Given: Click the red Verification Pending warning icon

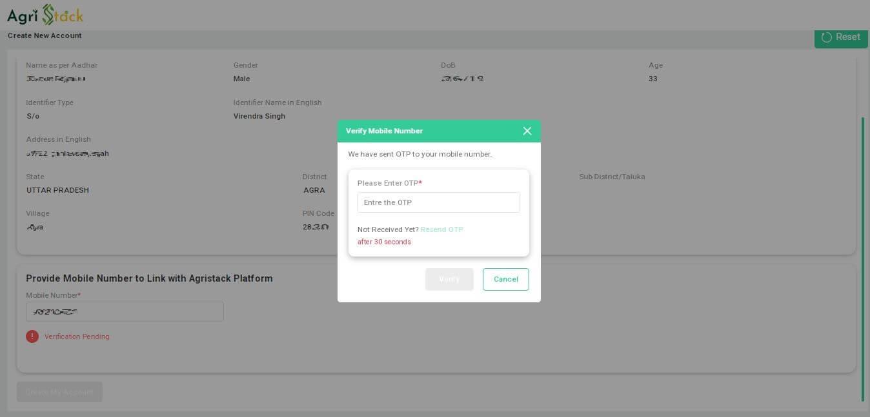Looking at the screenshot, I should tap(32, 336).
